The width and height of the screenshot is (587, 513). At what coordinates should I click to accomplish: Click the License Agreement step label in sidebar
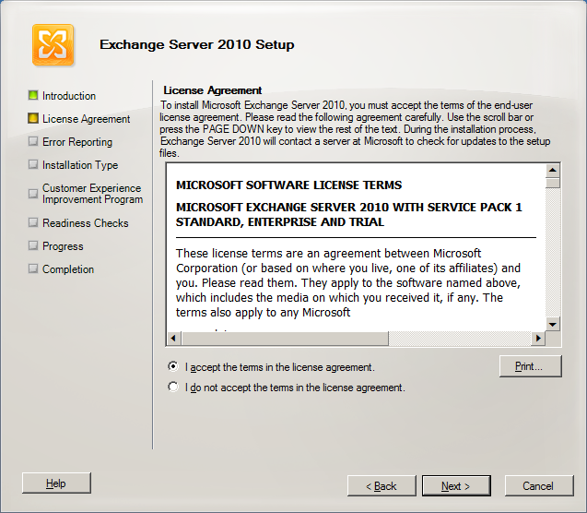tap(86, 119)
